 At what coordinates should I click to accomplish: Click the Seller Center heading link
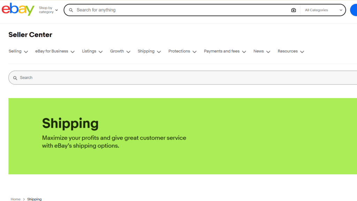(x=30, y=35)
